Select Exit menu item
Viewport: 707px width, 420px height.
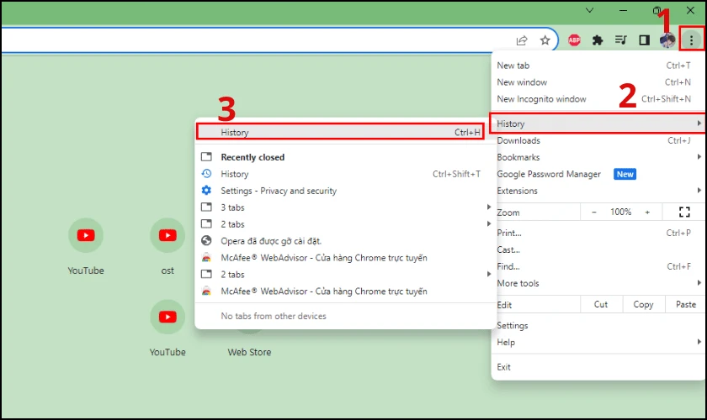tap(598, 367)
